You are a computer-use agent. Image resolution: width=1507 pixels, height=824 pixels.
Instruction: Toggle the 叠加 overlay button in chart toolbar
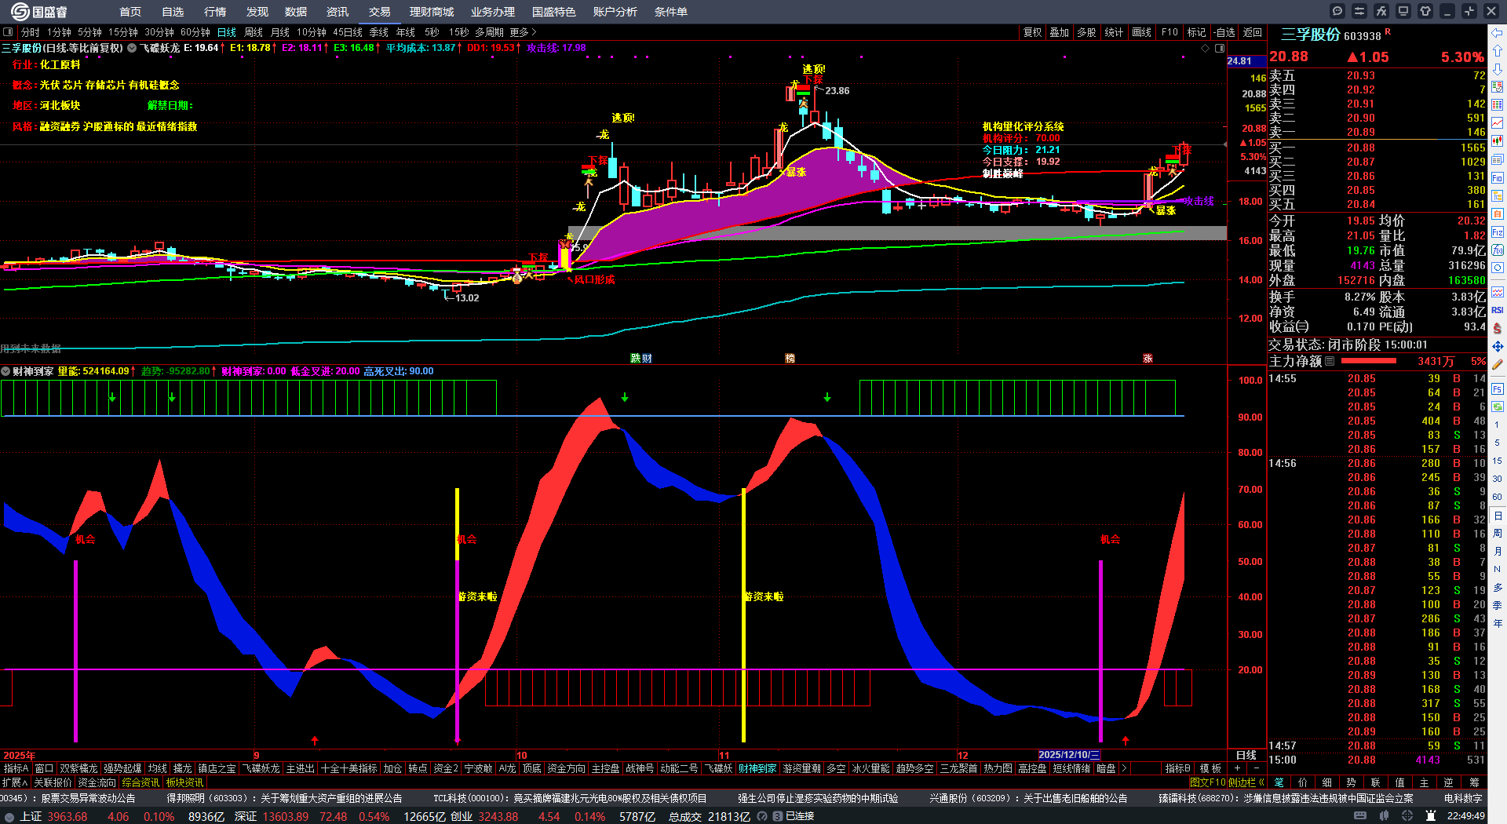coord(1060,32)
